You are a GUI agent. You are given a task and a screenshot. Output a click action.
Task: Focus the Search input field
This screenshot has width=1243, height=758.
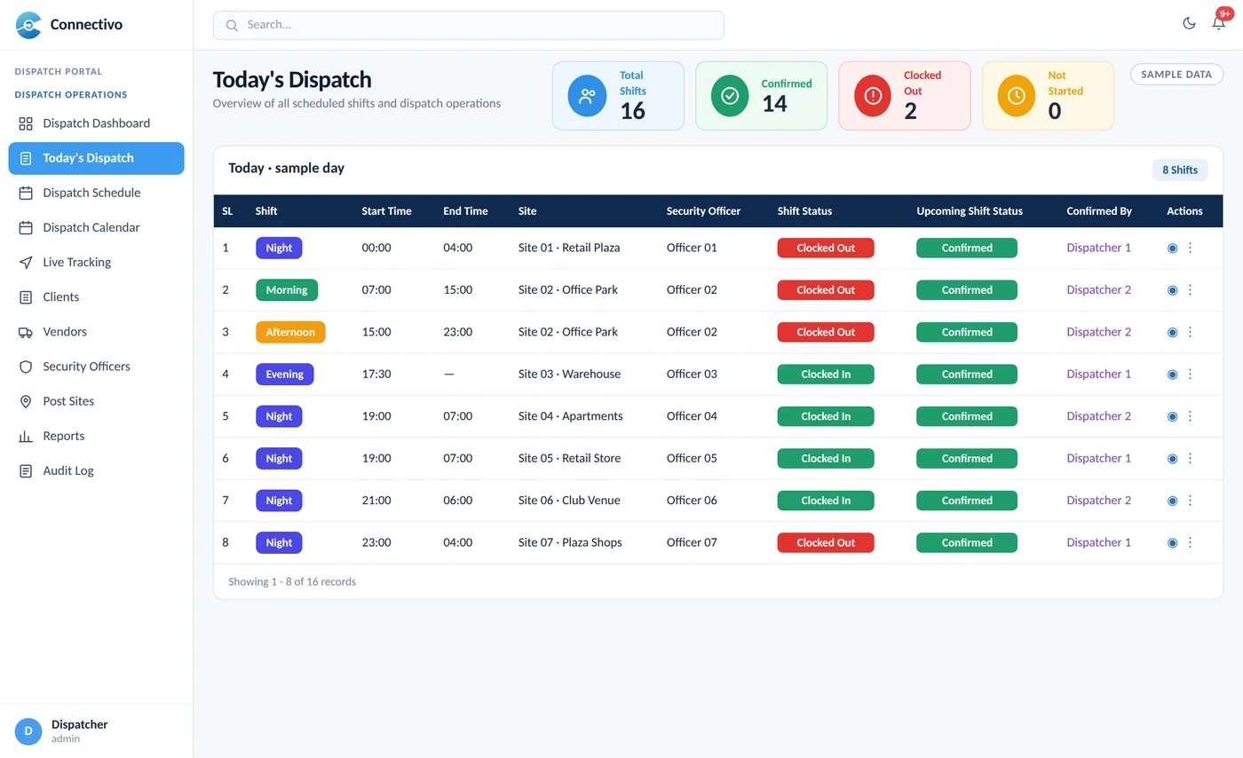click(x=469, y=25)
